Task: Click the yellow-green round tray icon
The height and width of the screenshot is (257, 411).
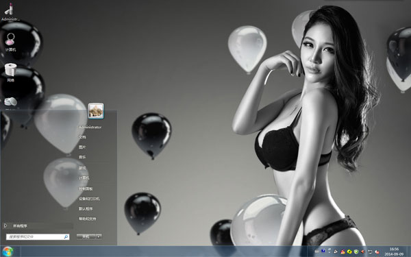Action: tap(349, 252)
